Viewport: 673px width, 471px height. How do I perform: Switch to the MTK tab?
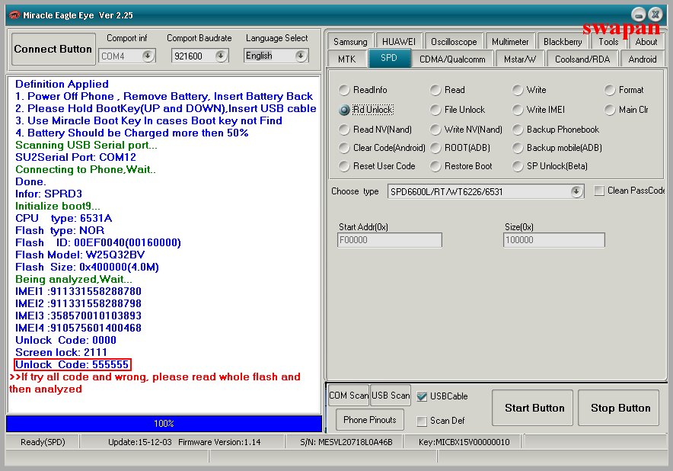pyautogui.click(x=347, y=59)
